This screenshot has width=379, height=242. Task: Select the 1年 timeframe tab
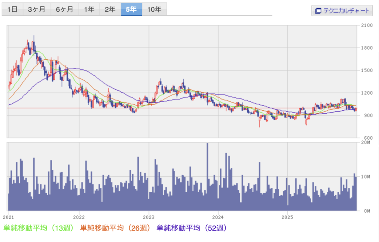point(89,9)
